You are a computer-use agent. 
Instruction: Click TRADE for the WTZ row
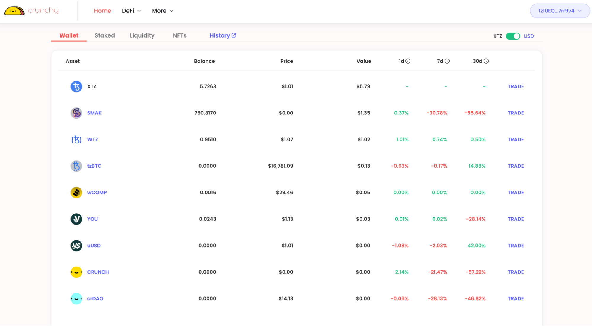coord(515,140)
